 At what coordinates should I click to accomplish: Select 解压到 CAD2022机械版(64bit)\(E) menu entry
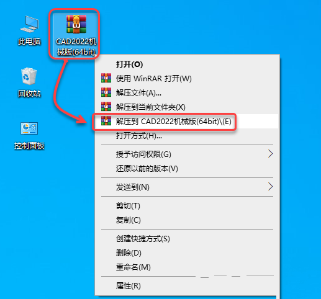click(173, 122)
